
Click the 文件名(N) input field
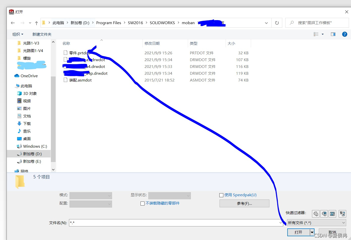(176, 223)
